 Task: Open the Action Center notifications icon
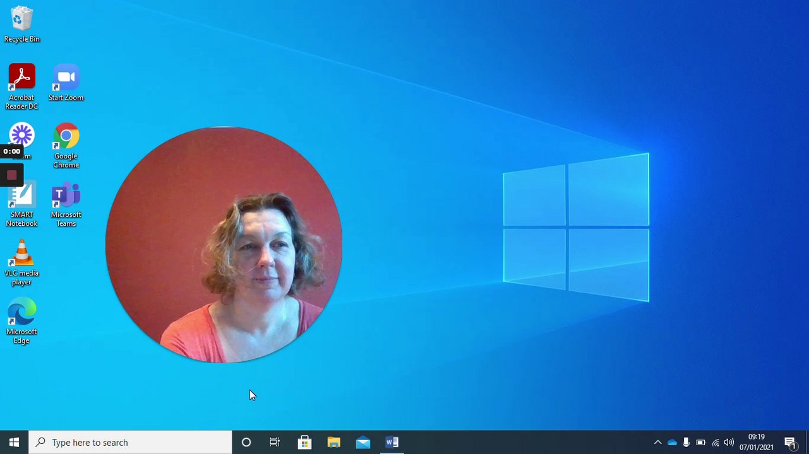coord(790,442)
